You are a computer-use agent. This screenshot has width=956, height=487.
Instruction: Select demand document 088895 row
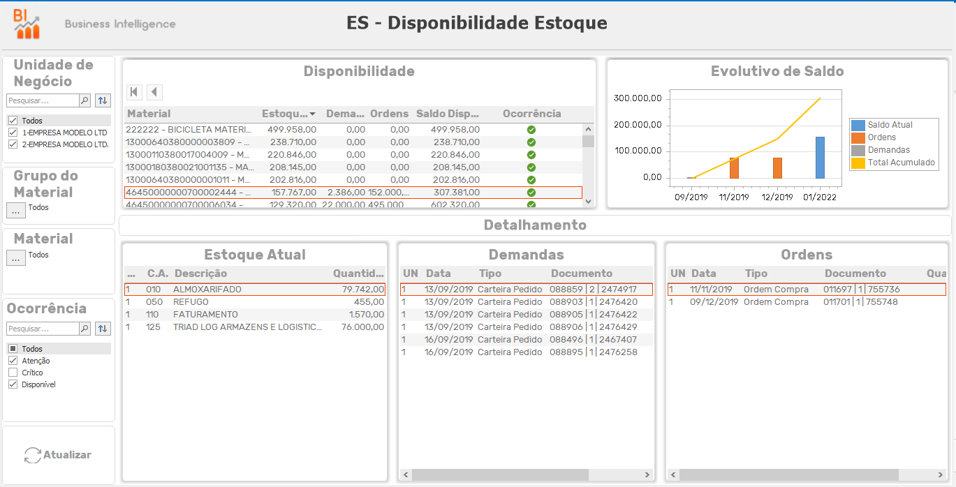point(527,352)
